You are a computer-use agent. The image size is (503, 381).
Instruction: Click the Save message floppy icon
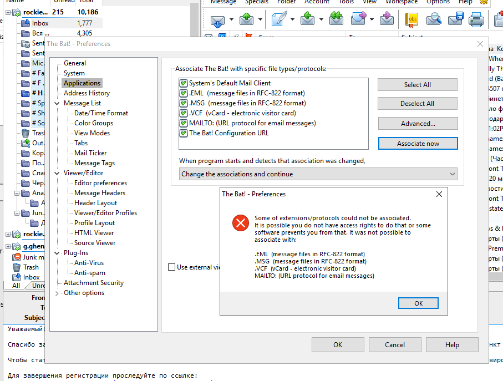[x=456, y=19]
